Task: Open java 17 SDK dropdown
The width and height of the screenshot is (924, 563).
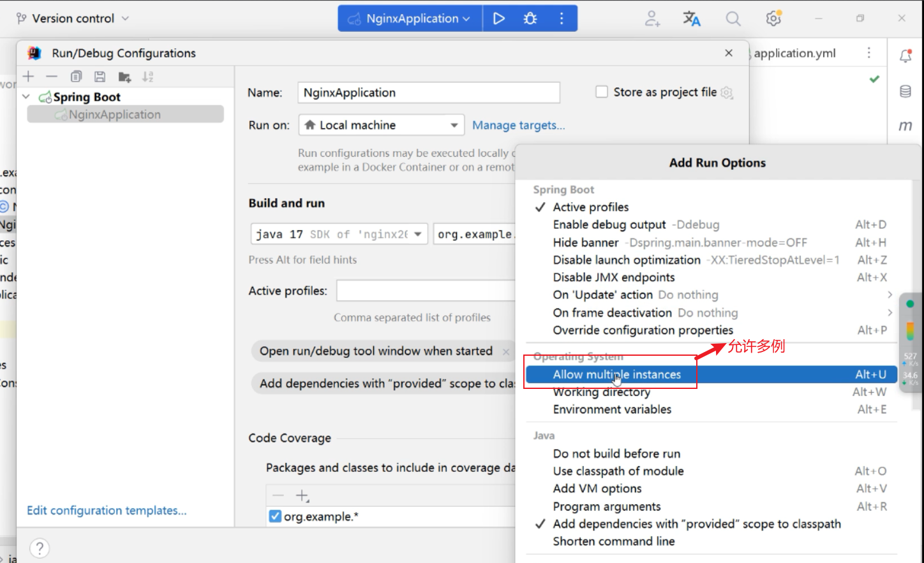Action: [339, 234]
